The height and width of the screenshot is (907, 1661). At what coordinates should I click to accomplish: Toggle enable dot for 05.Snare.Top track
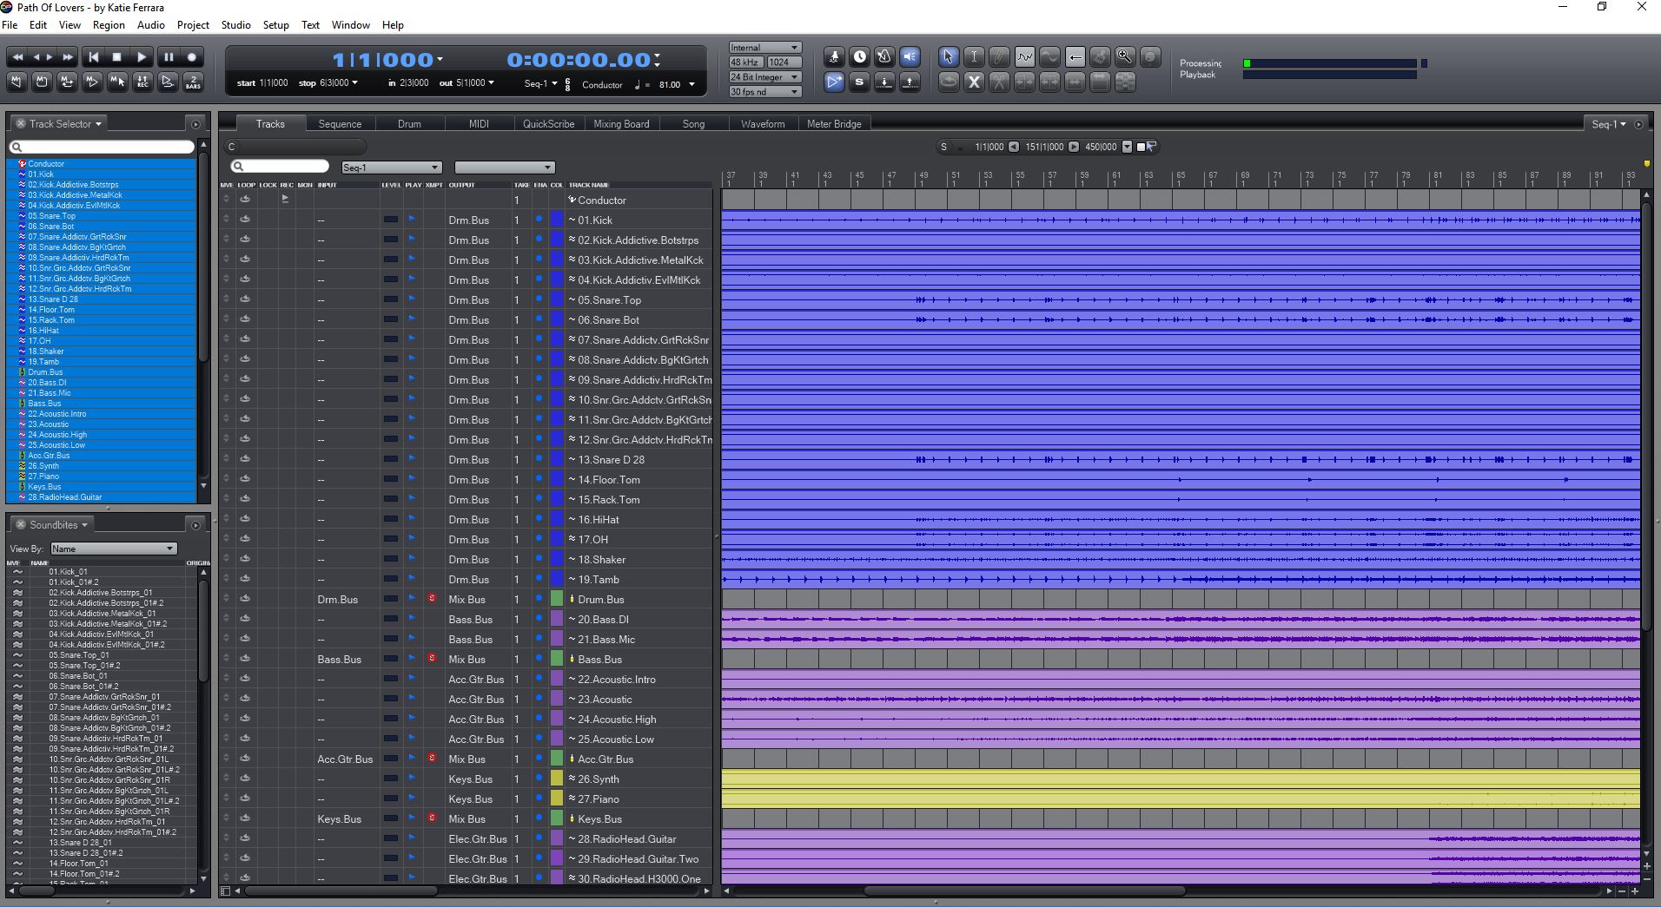(x=539, y=299)
